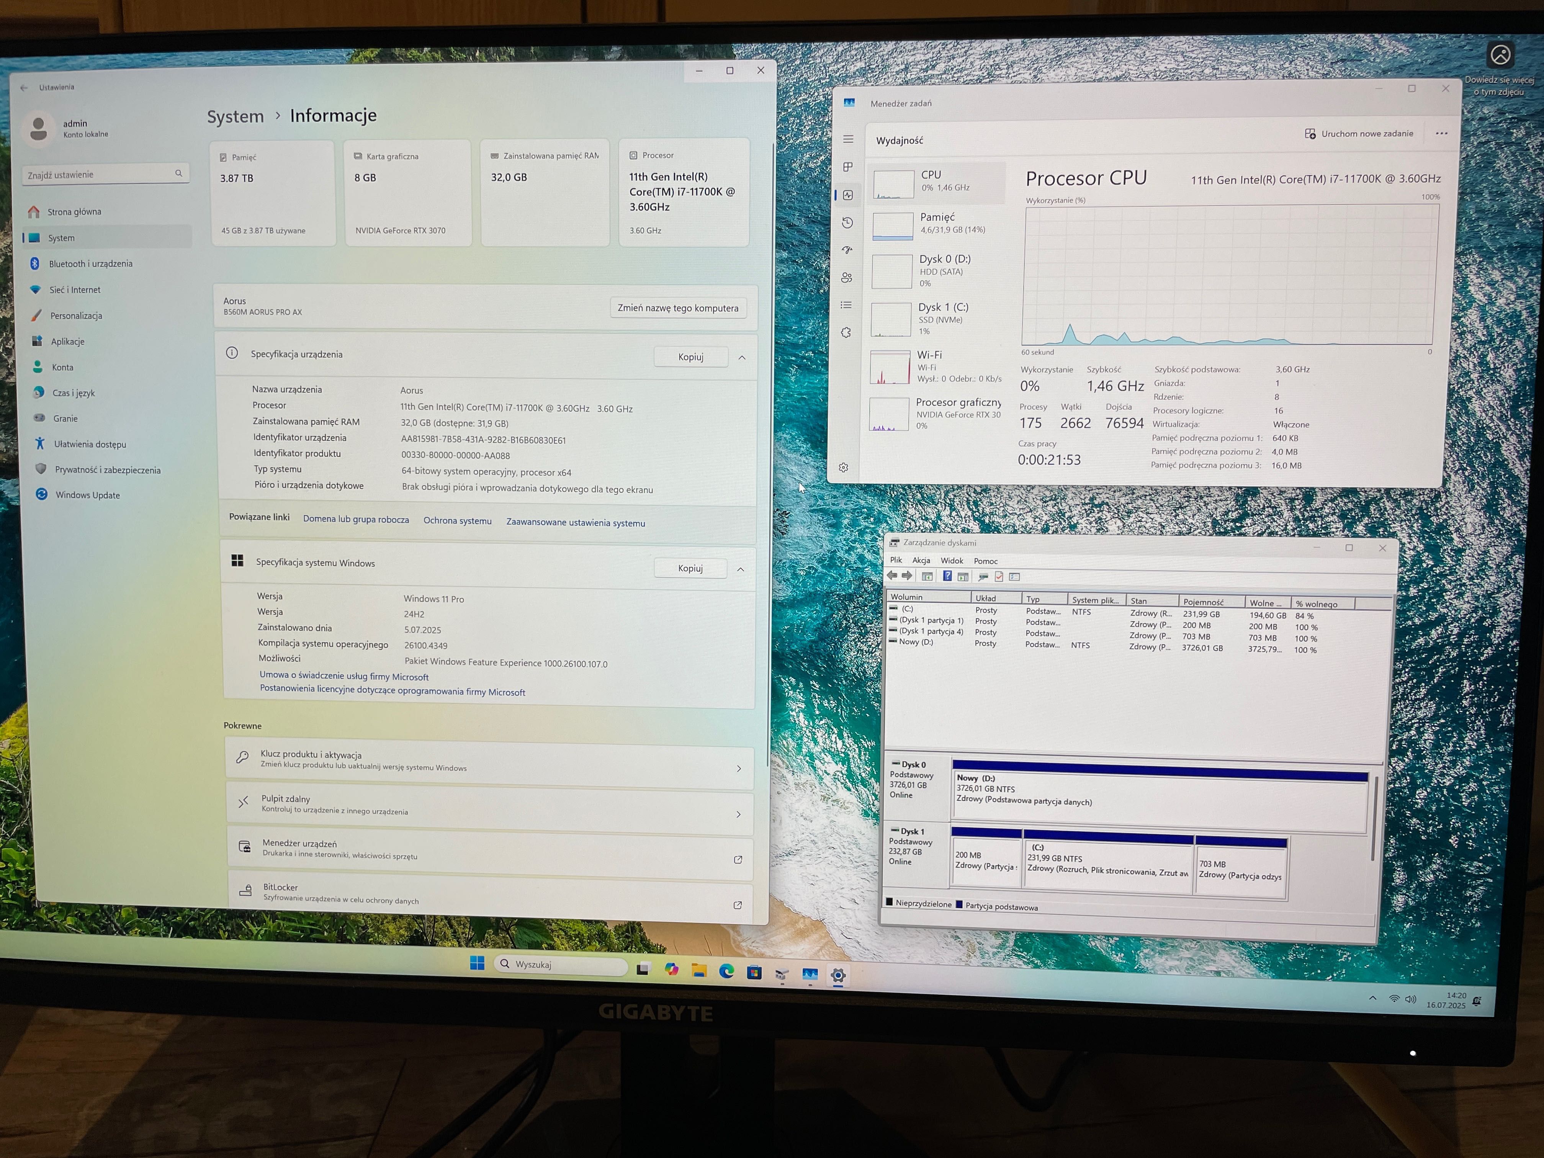1544x1158 pixels.
Task: Collapse Specyfikacja urządzenia section chevron
Action: pos(742,357)
